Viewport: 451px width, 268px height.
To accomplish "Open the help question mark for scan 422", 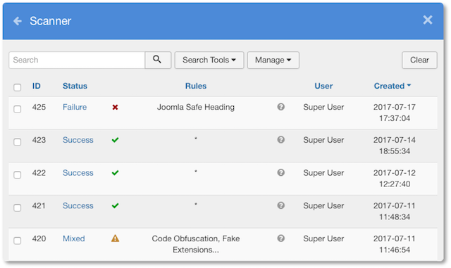I will click(x=281, y=172).
